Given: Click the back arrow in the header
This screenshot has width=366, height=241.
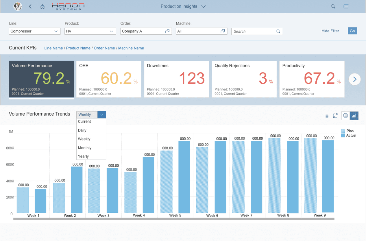Looking at the screenshot, I should click(30, 6).
